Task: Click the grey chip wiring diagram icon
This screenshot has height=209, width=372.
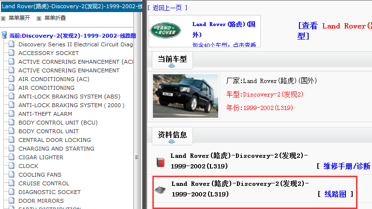Action: 160,190
